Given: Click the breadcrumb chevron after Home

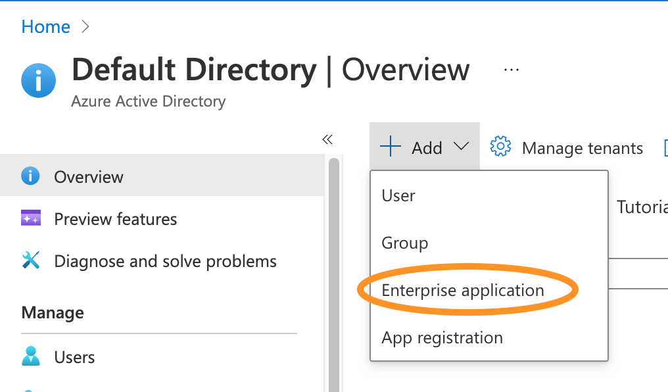Looking at the screenshot, I should click(84, 26).
